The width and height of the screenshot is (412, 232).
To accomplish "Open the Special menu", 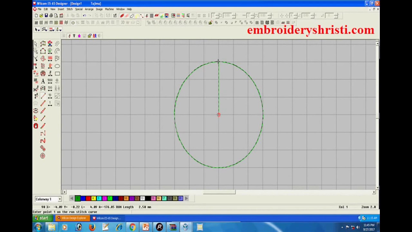I will point(79,9).
